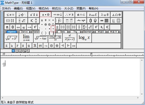Open the products and set theory templates palette
This screenshot has width=145, height=105.
tap(93, 21)
